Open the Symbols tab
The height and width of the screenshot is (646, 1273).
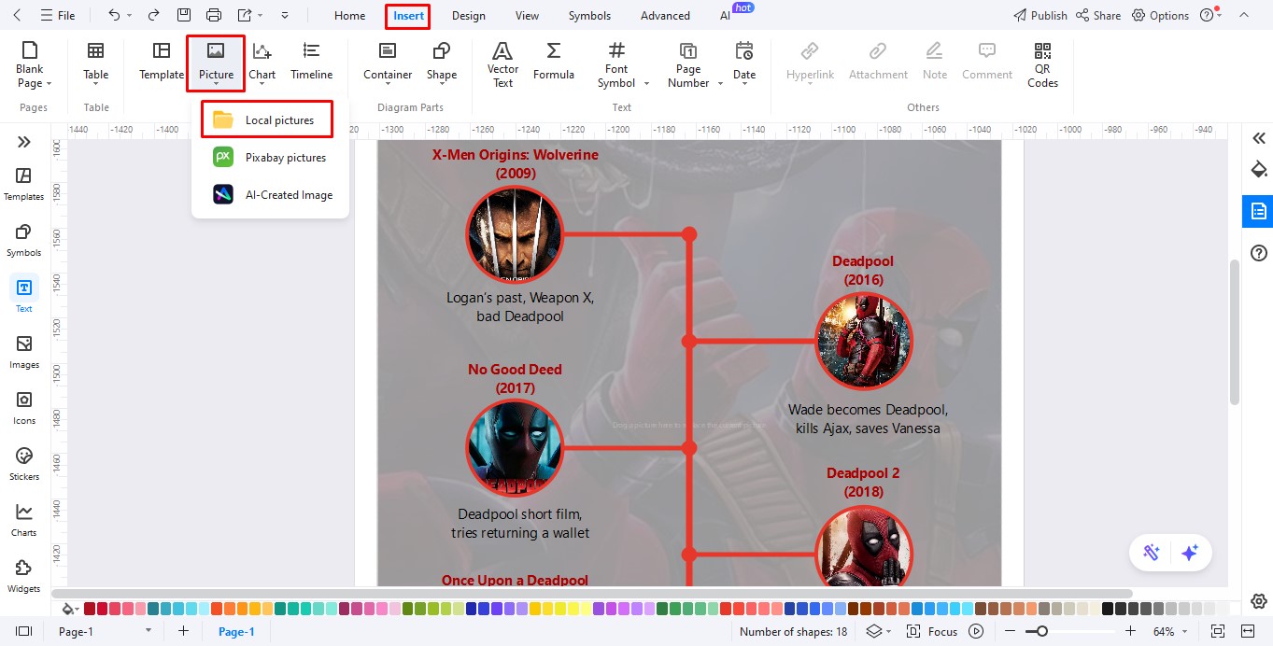click(589, 16)
